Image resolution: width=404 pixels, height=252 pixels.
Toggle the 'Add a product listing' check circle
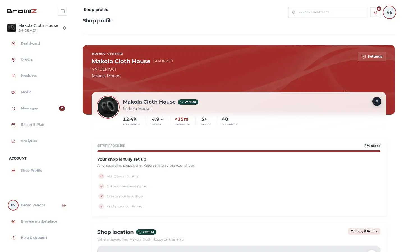tap(101, 206)
